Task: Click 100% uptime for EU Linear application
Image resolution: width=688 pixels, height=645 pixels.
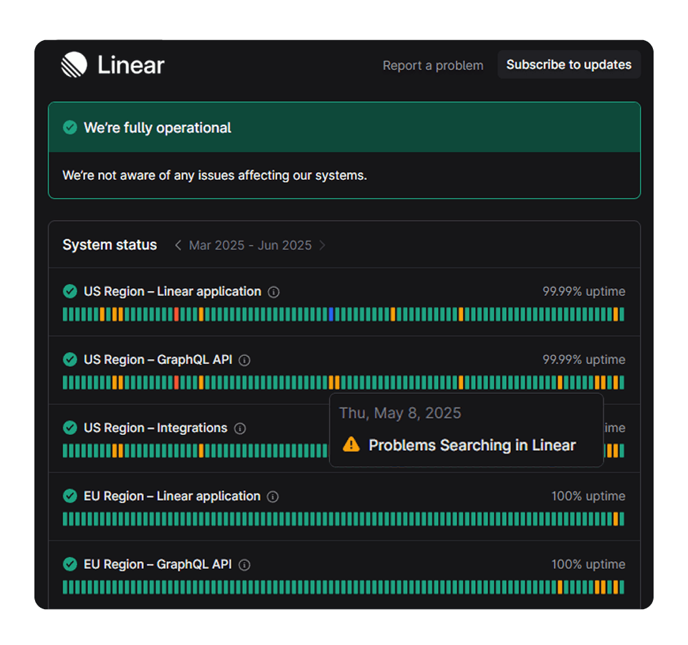Action: point(588,496)
